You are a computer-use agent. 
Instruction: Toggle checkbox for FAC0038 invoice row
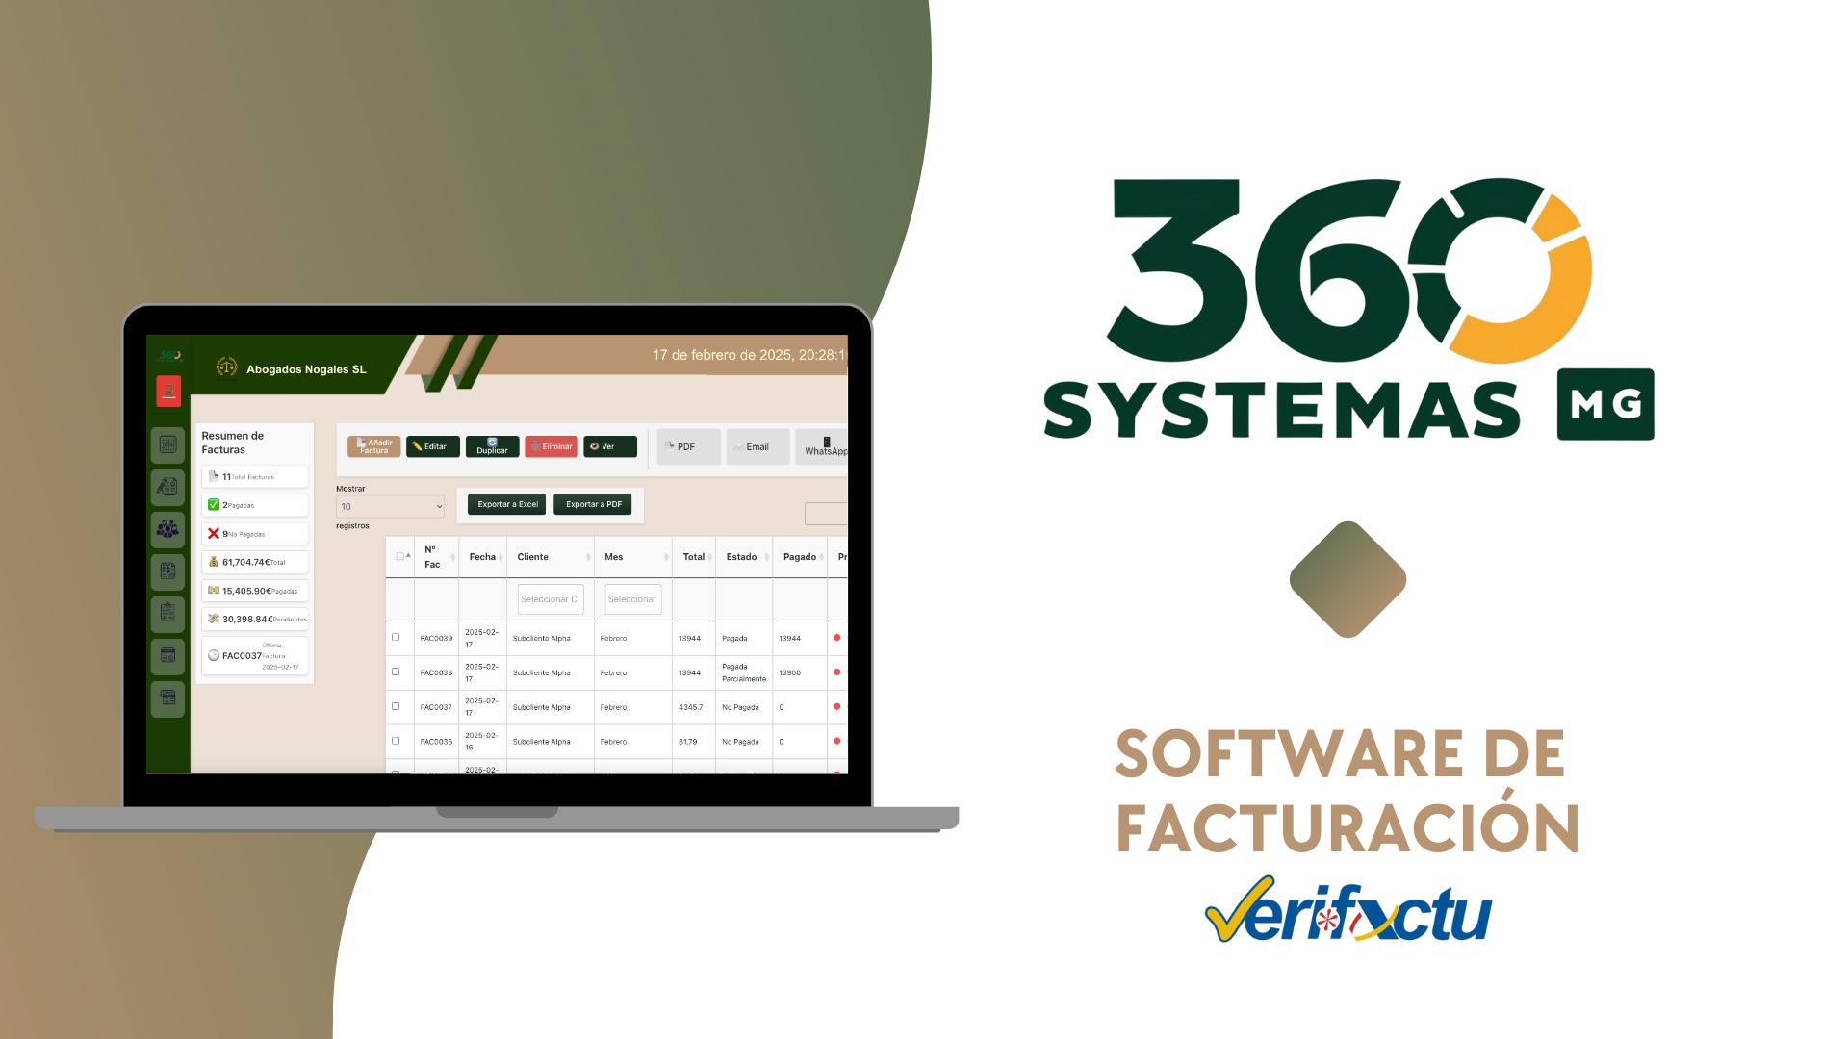tap(395, 672)
